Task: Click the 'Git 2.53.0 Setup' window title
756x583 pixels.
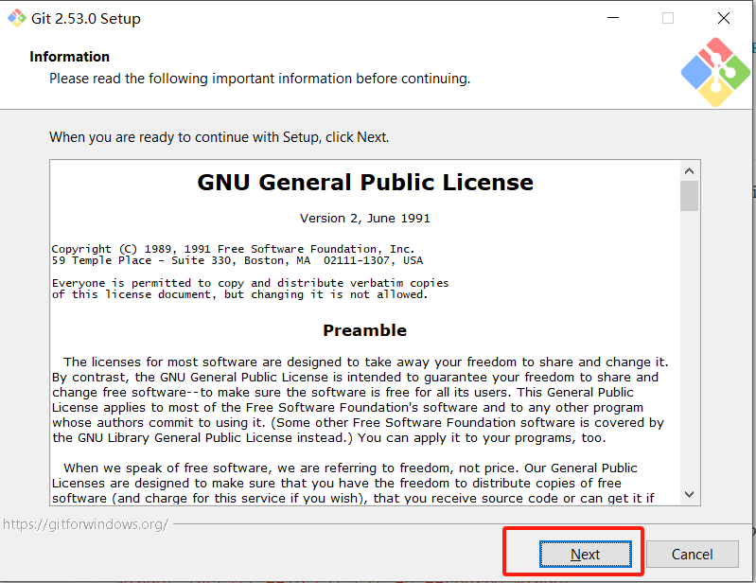Action: click(86, 18)
